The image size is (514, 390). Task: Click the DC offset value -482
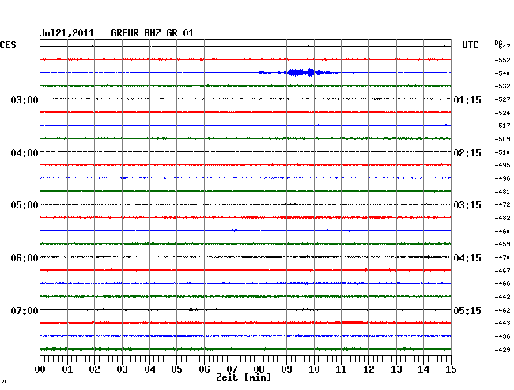click(502, 218)
